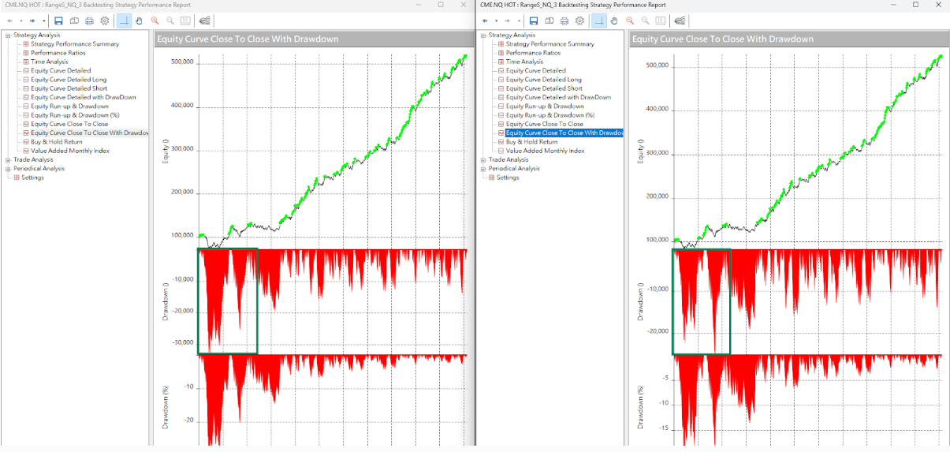
Task: Select the crosshair pointer tool in the left window
Action: (123, 21)
